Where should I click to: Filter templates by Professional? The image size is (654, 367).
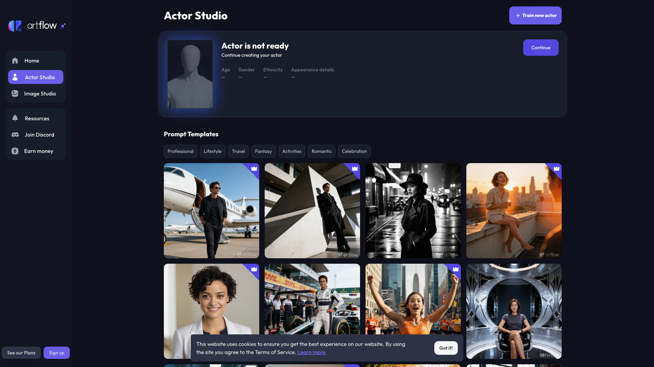point(181,152)
